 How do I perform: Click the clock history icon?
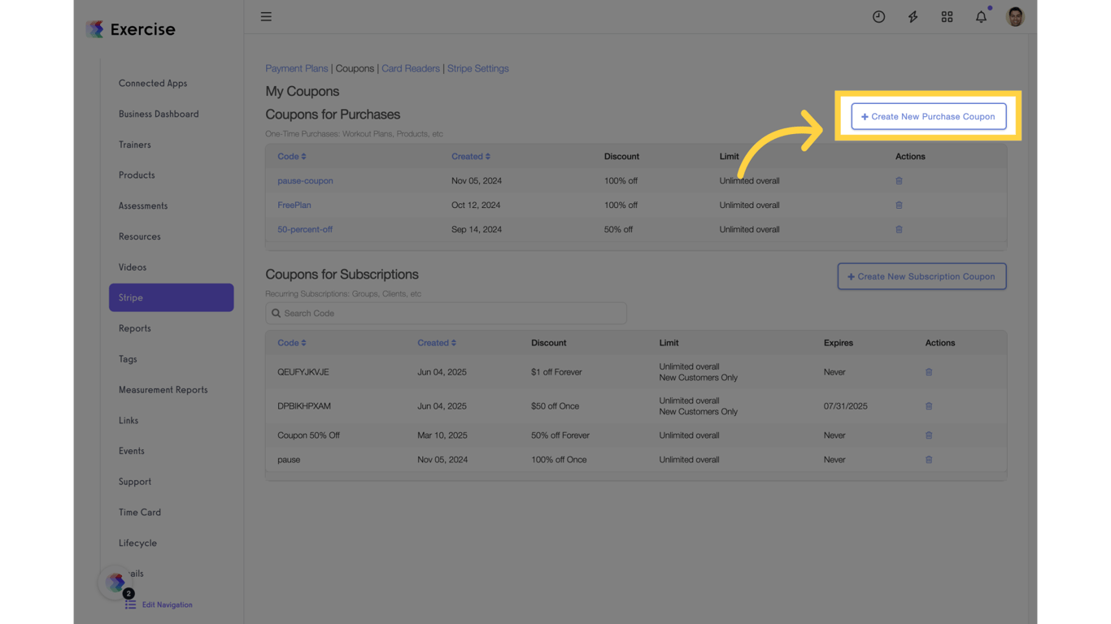pos(878,16)
